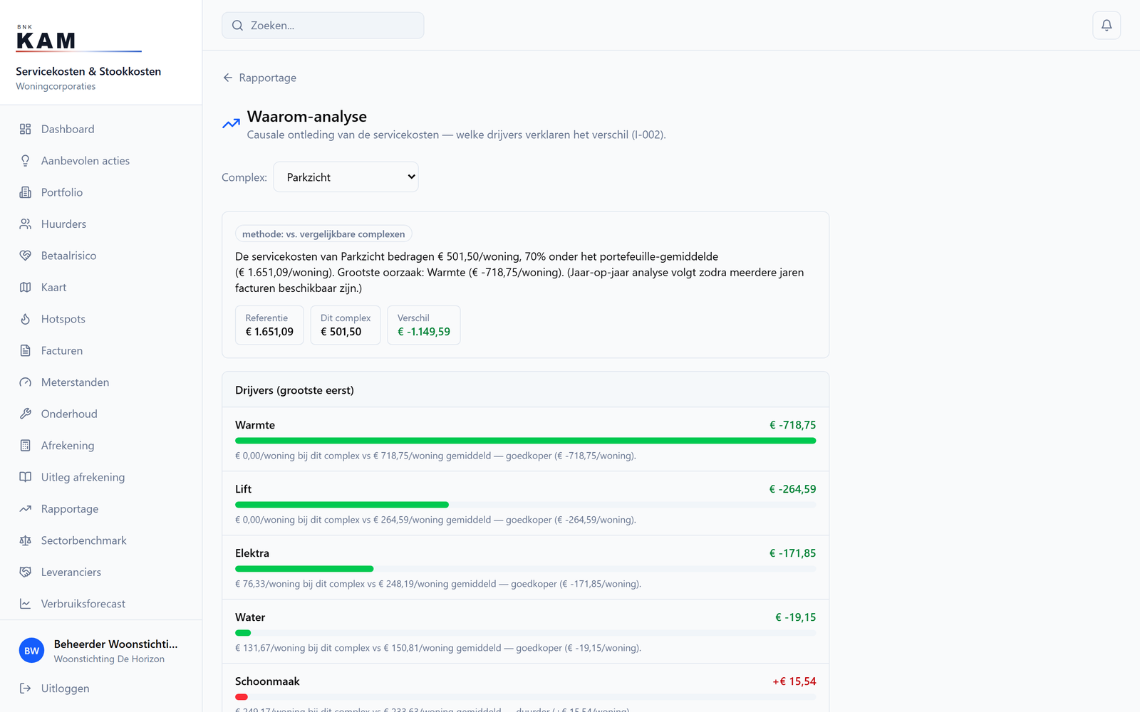
Task: Click the Kaart map icon
Action: [26, 288]
